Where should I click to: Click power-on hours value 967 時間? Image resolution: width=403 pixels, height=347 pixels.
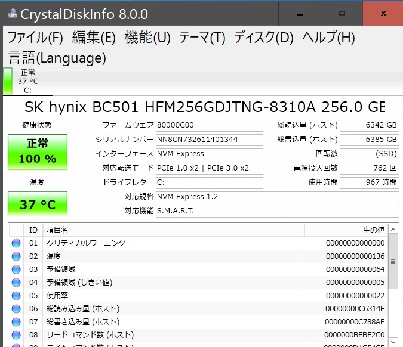pyautogui.click(x=370, y=182)
